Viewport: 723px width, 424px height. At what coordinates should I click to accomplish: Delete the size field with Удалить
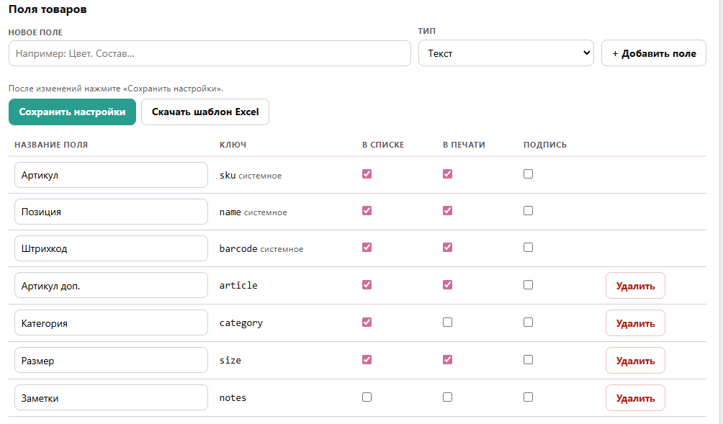635,361
